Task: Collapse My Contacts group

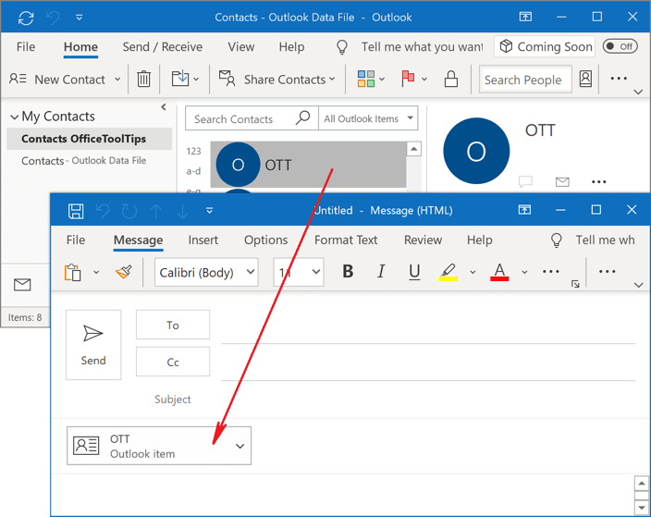Action: (x=14, y=117)
